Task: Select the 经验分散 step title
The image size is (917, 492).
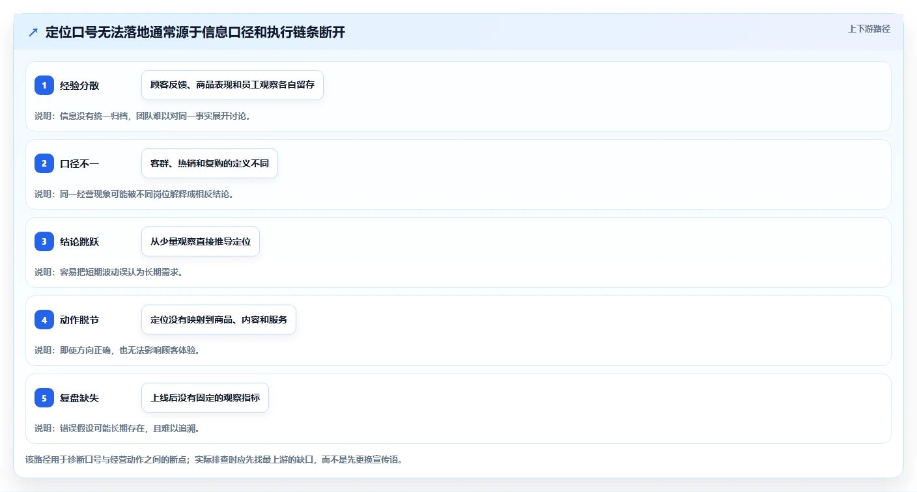Action: (79, 86)
